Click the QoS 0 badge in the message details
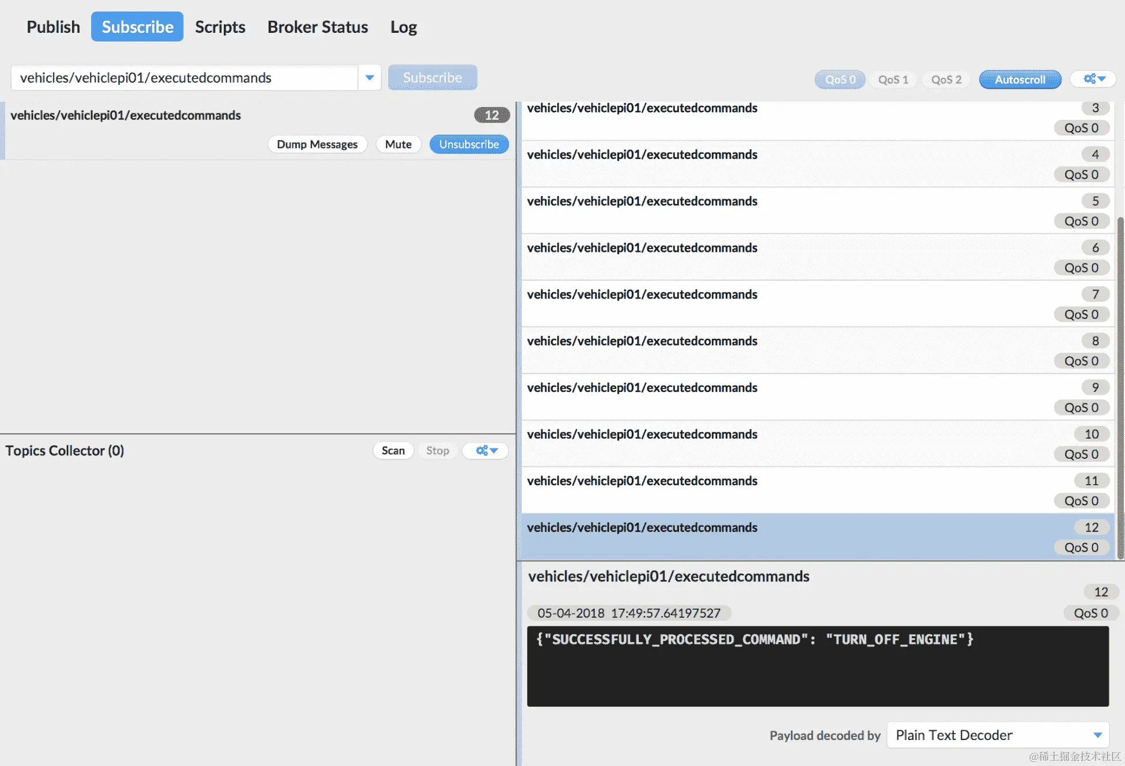This screenshot has width=1125, height=766. coord(1090,613)
